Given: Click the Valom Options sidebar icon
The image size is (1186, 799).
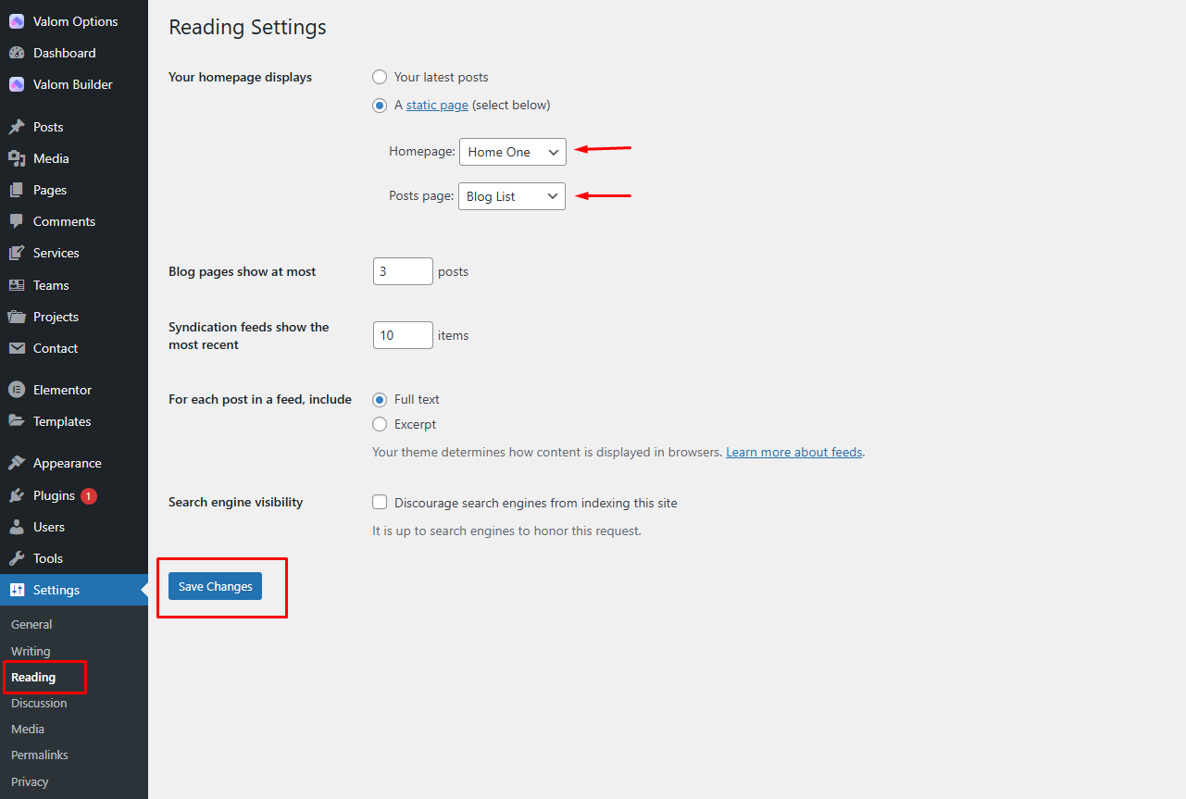Looking at the screenshot, I should [17, 21].
